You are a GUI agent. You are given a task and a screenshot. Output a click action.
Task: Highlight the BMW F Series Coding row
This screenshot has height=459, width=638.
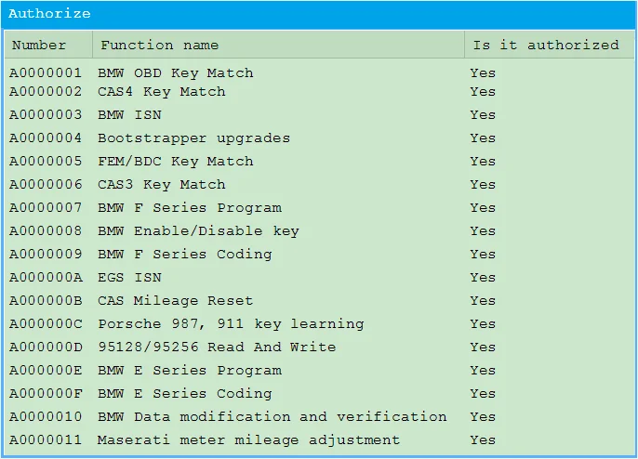(x=184, y=255)
